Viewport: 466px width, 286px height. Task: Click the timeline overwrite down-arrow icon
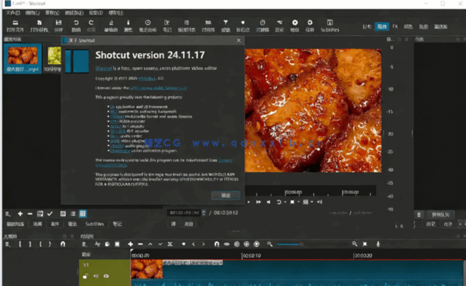click(160, 244)
